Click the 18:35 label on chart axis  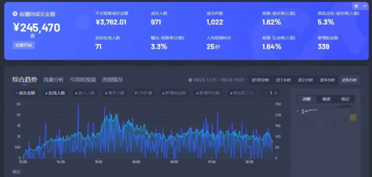coord(250,162)
